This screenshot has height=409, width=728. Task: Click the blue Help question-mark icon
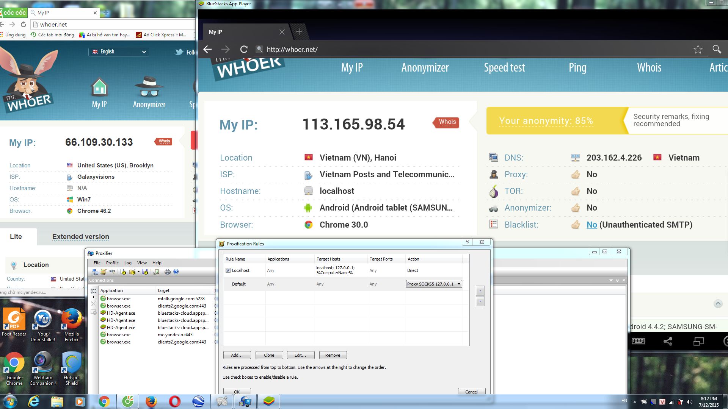coord(176,272)
